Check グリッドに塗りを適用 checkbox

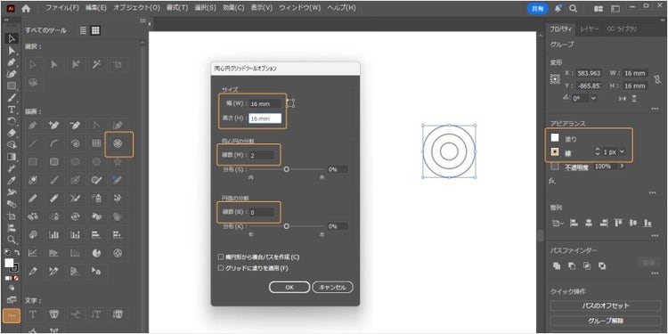pos(221,268)
